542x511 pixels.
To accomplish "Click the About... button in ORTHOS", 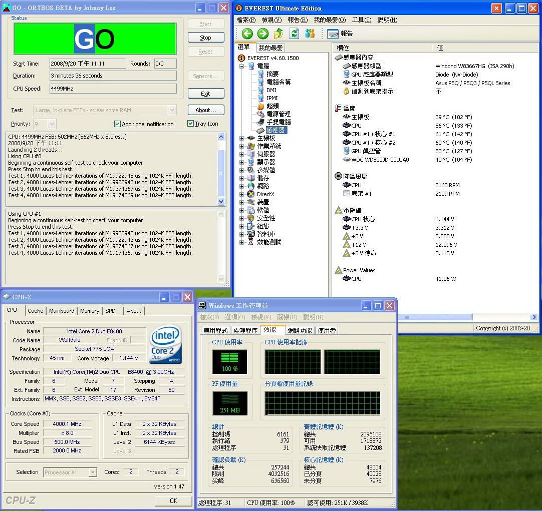I will (206, 110).
